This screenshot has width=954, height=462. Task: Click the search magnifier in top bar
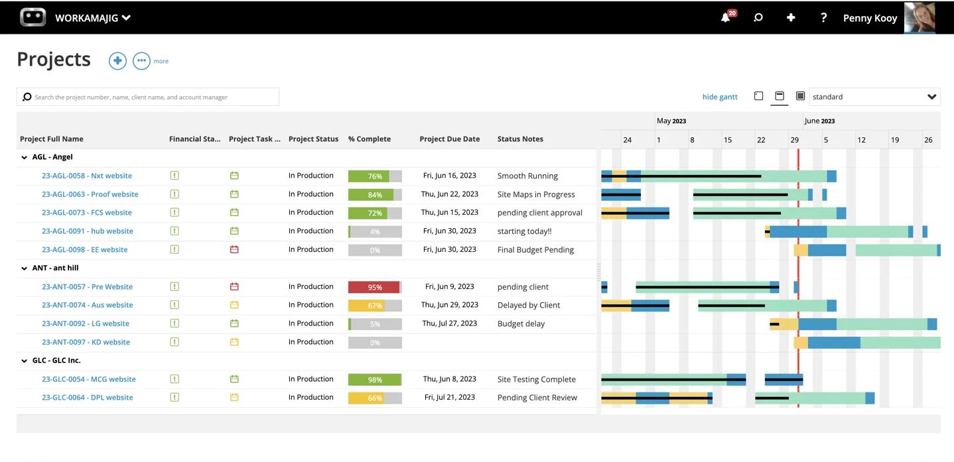(x=758, y=18)
